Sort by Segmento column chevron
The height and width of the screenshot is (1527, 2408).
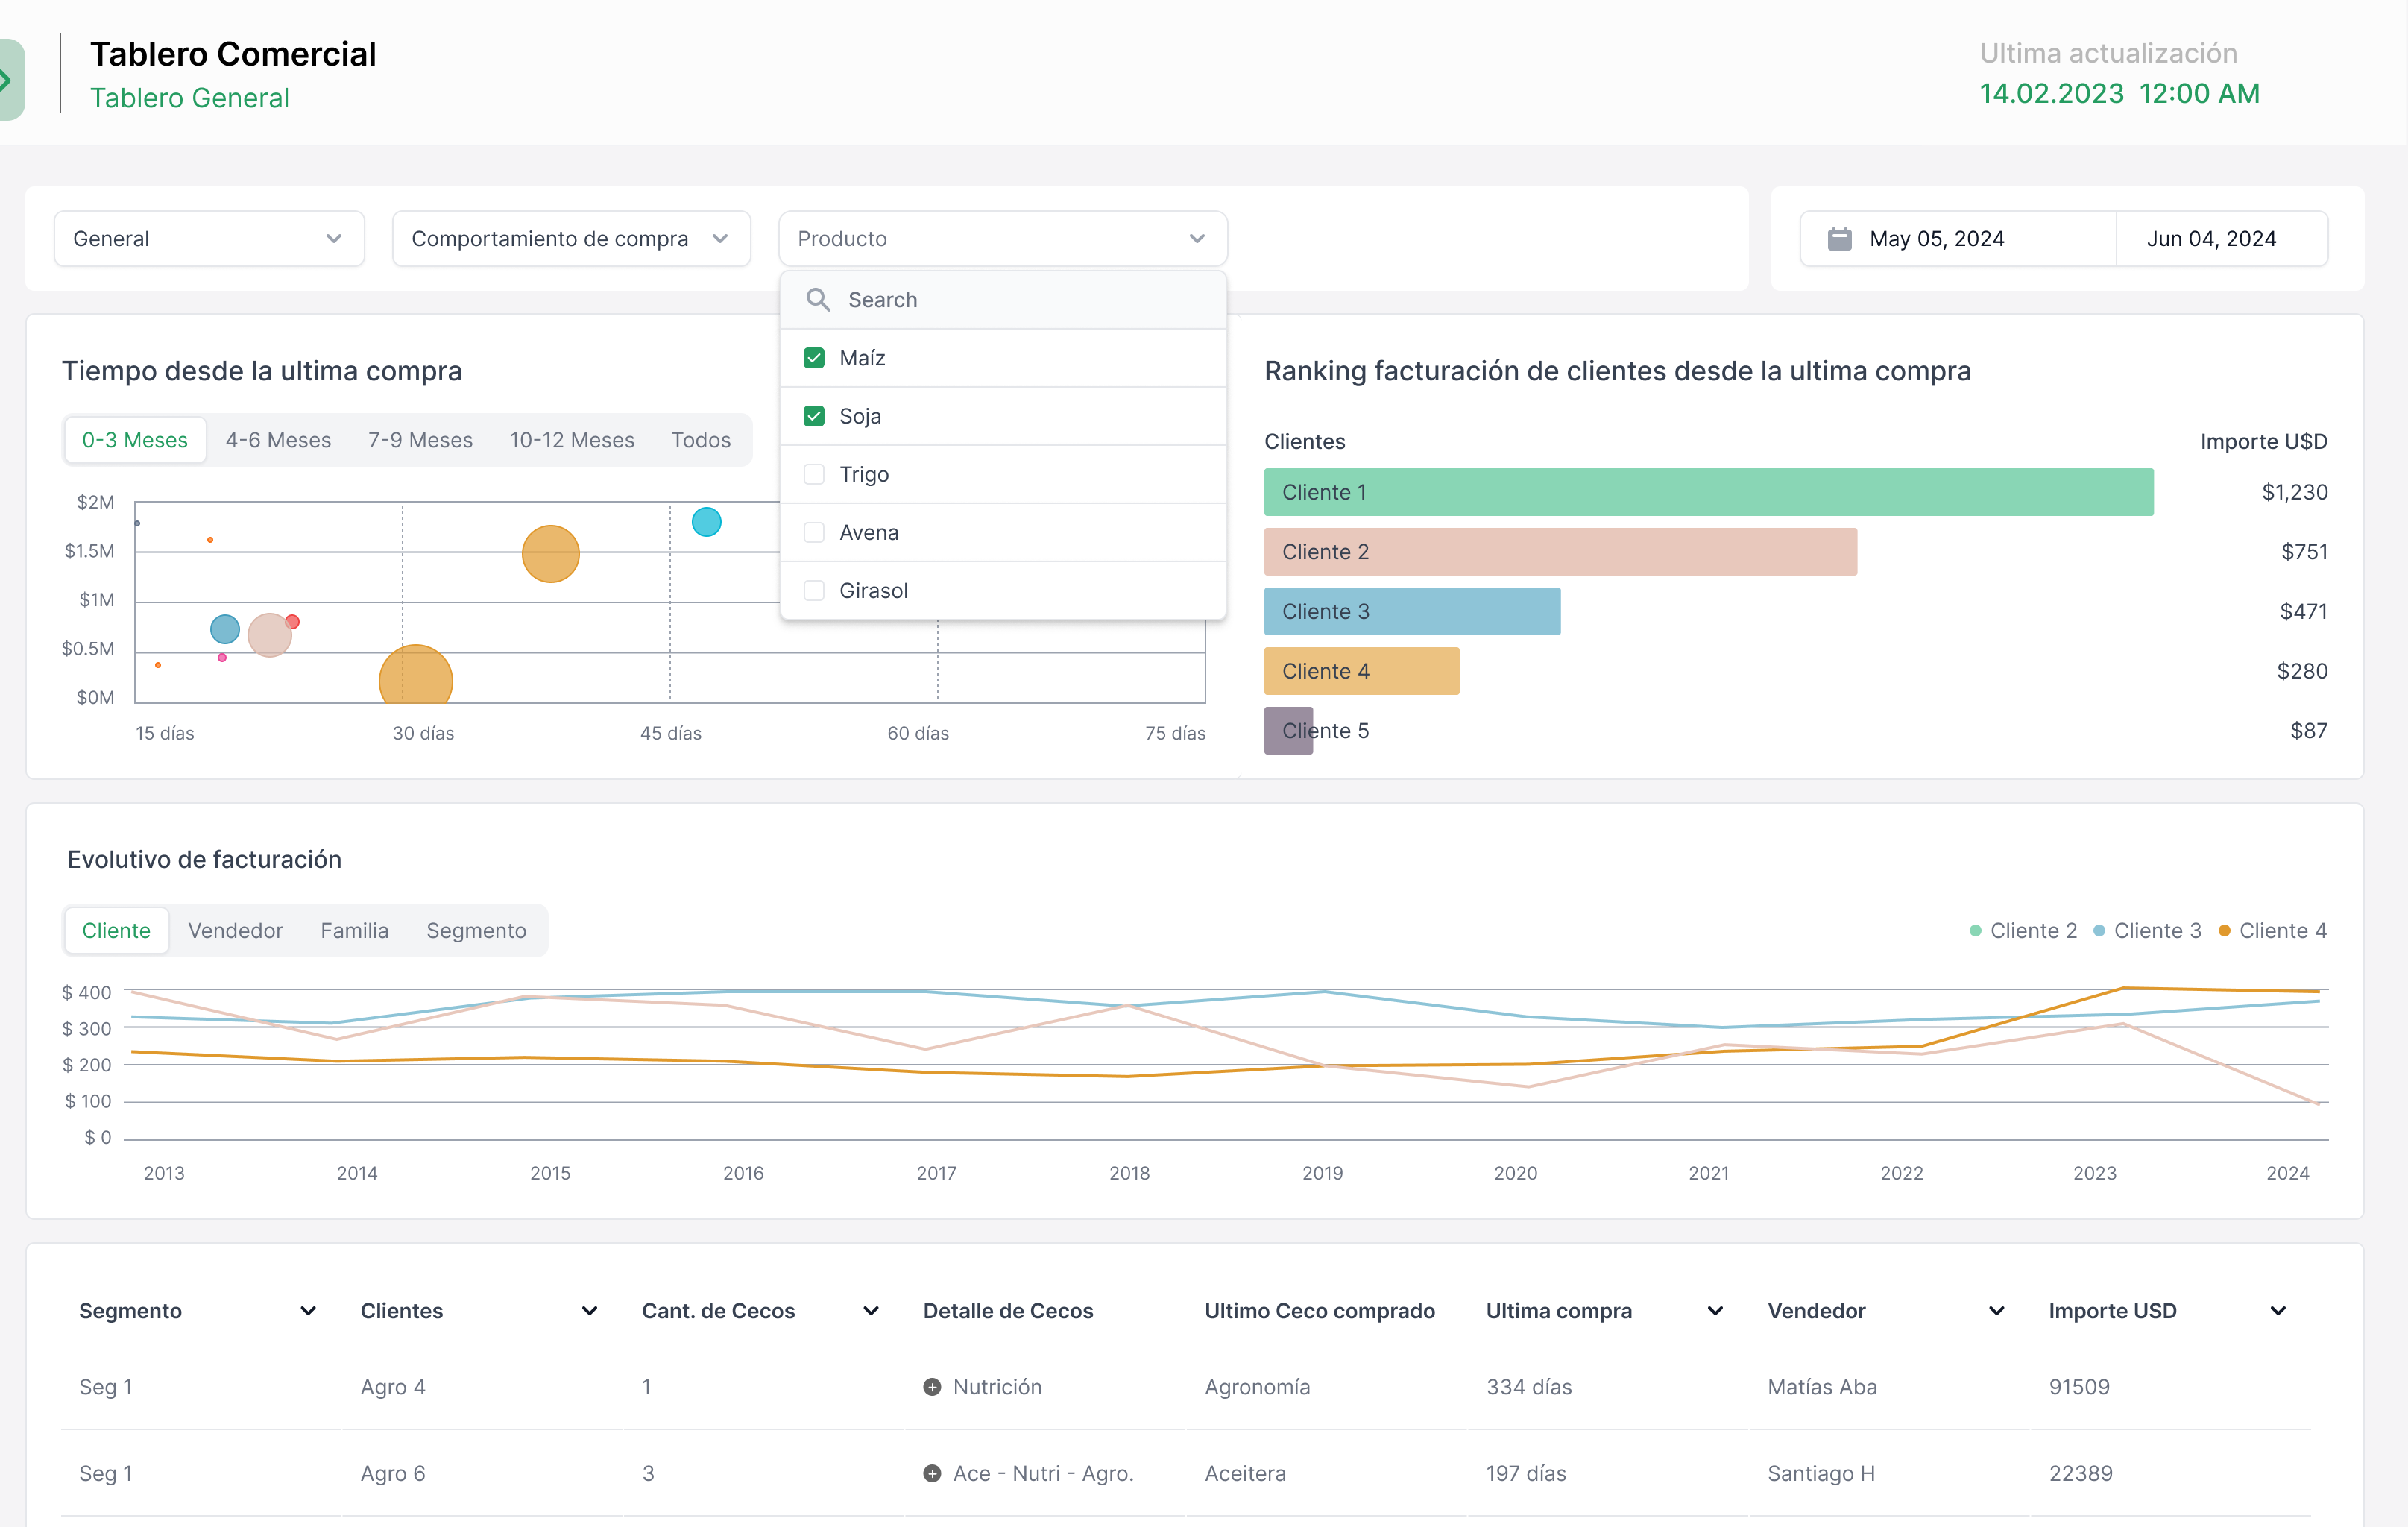pos(308,1311)
